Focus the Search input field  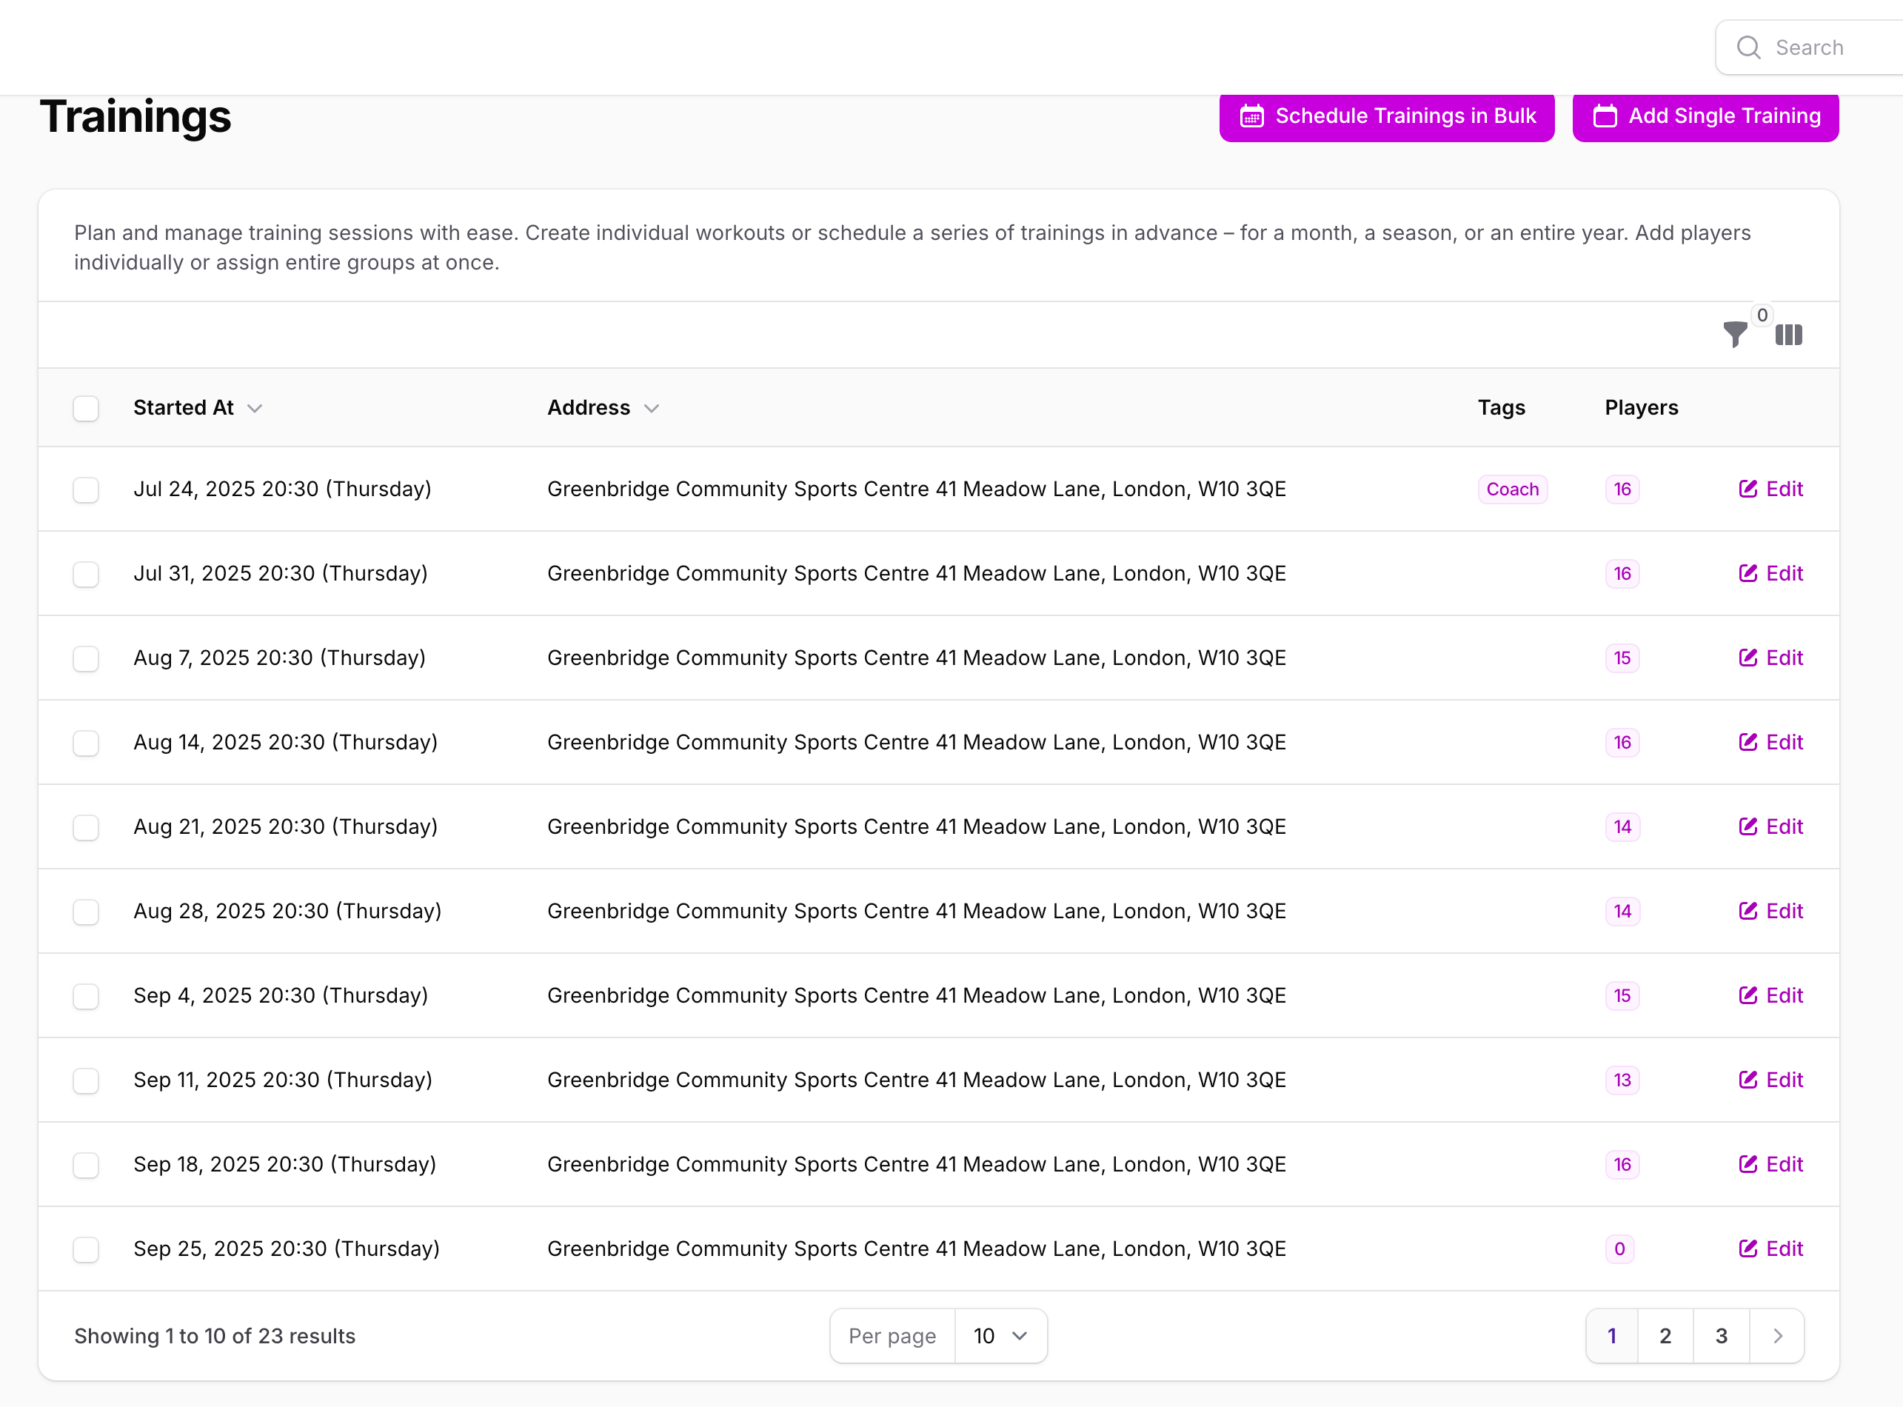point(1830,47)
